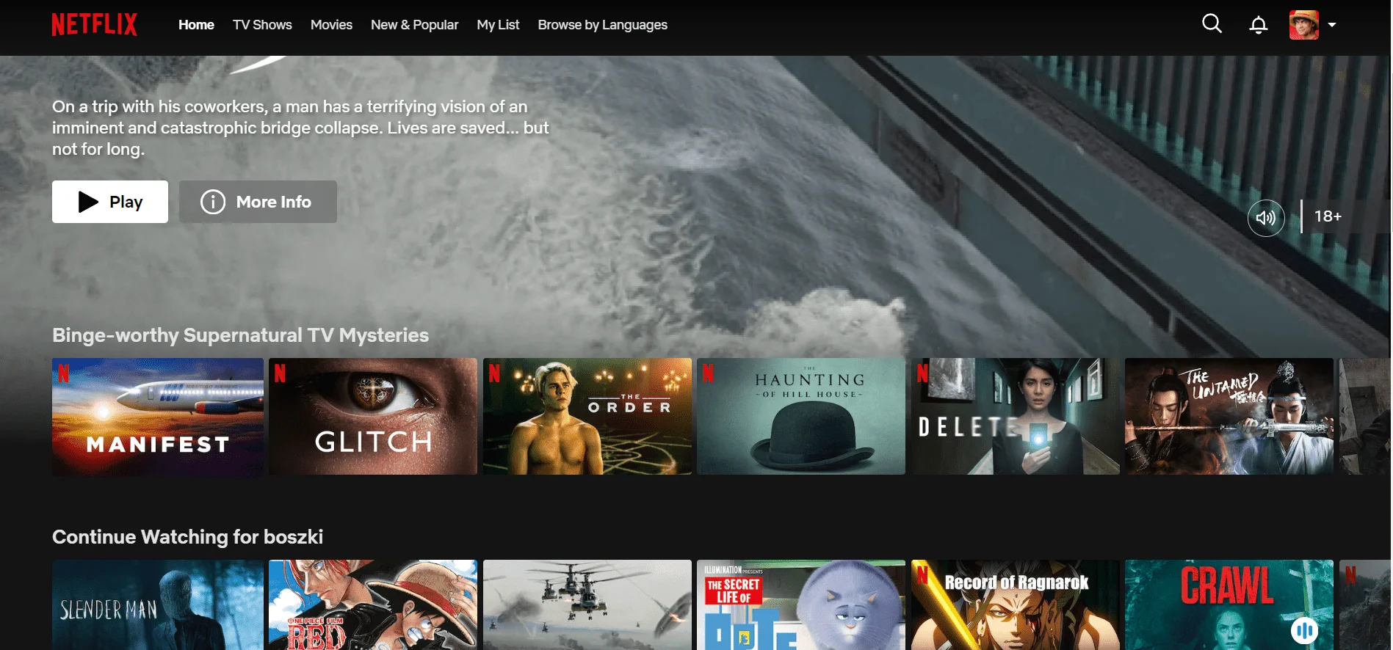Resume the helicopter movie thumbnail

[587, 605]
